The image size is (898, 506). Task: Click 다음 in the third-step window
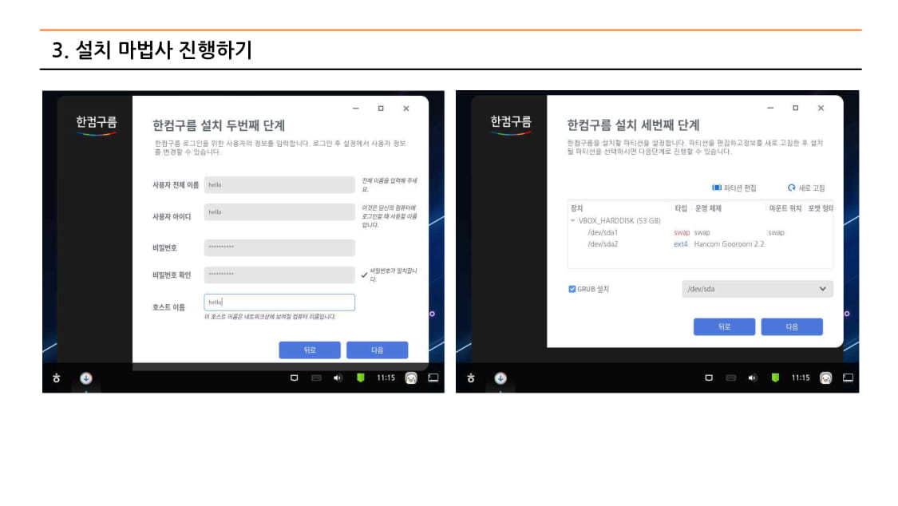point(792,327)
